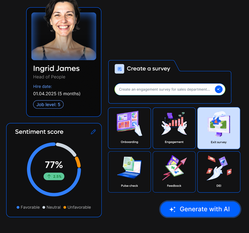
Task: Click the Create a survey tab title
Action: [148, 69]
